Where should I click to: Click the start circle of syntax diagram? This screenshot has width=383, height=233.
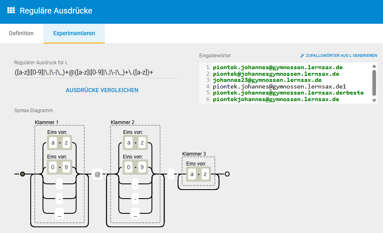click(23, 174)
